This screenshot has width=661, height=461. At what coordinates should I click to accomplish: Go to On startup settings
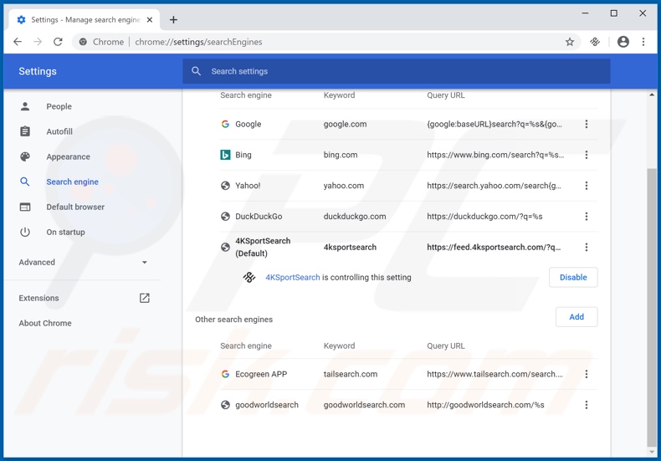pyautogui.click(x=65, y=233)
